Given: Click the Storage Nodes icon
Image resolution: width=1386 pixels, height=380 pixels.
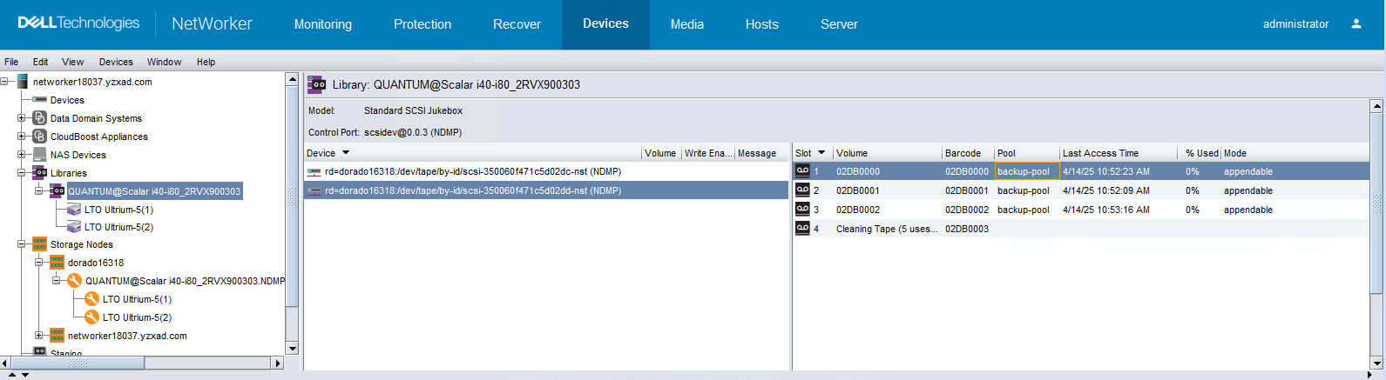Looking at the screenshot, I should click(39, 244).
